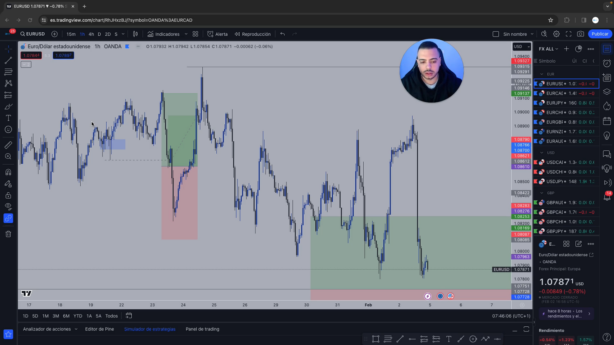Toggle magnet mode in left toolbar

point(8,172)
